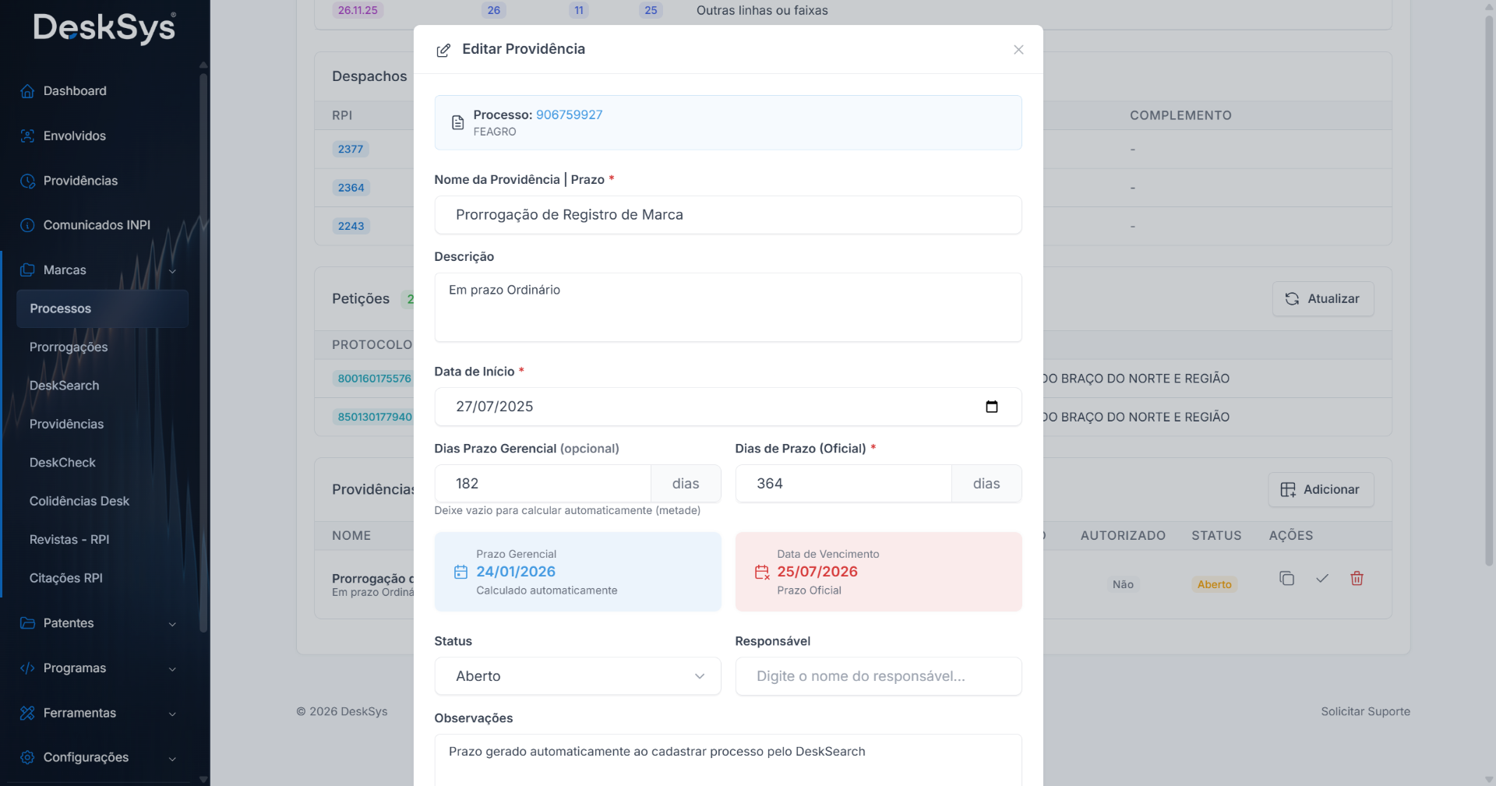This screenshot has width=1496, height=786.
Task: Expand the Programas menu chevron
Action: tap(172, 668)
